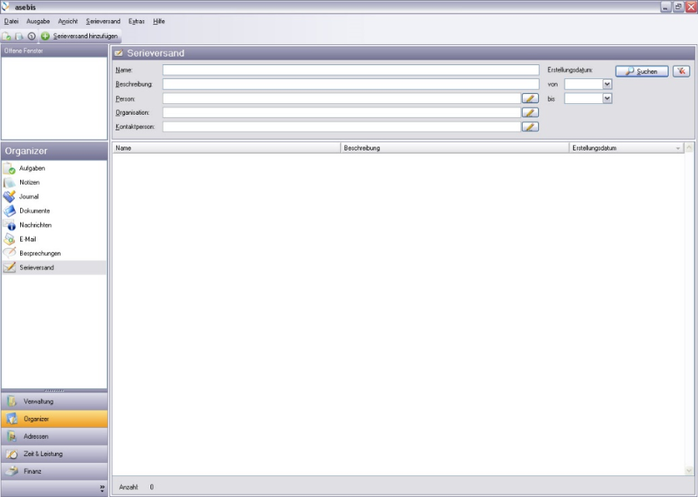Open Besprechungen in the Organizer list
This screenshot has width=698, height=497.
pos(40,254)
